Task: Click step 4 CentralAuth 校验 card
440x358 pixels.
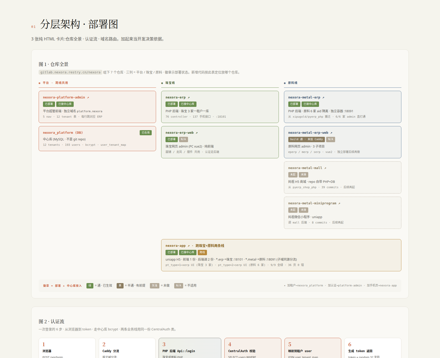Action: point(253,348)
